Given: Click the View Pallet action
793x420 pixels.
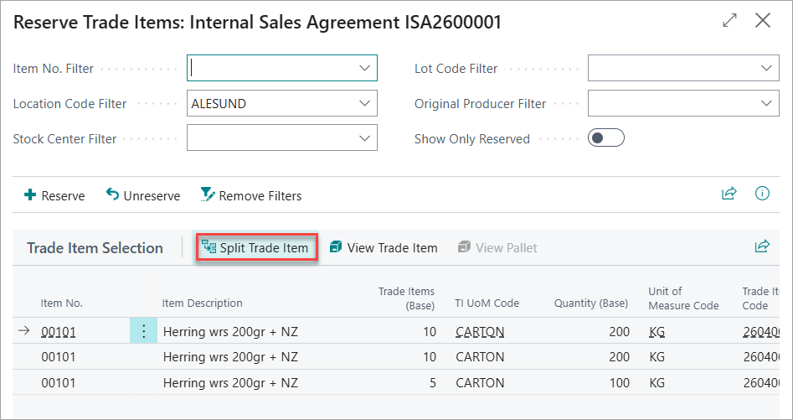Looking at the screenshot, I should (x=497, y=247).
